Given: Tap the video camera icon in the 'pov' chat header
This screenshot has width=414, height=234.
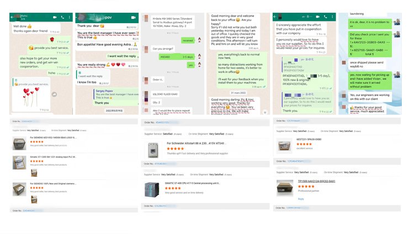Looking at the screenshot, I should [x=134, y=18].
